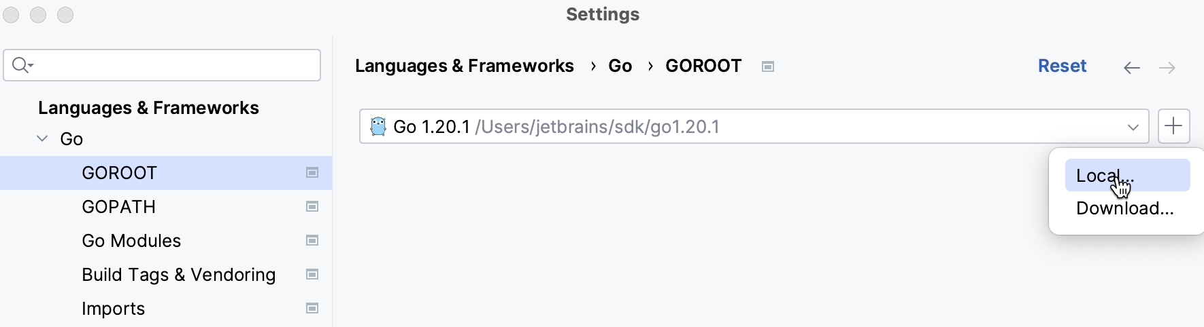Open Go Modules settings page
Screen dimensions: 1204x327
point(131,241)
